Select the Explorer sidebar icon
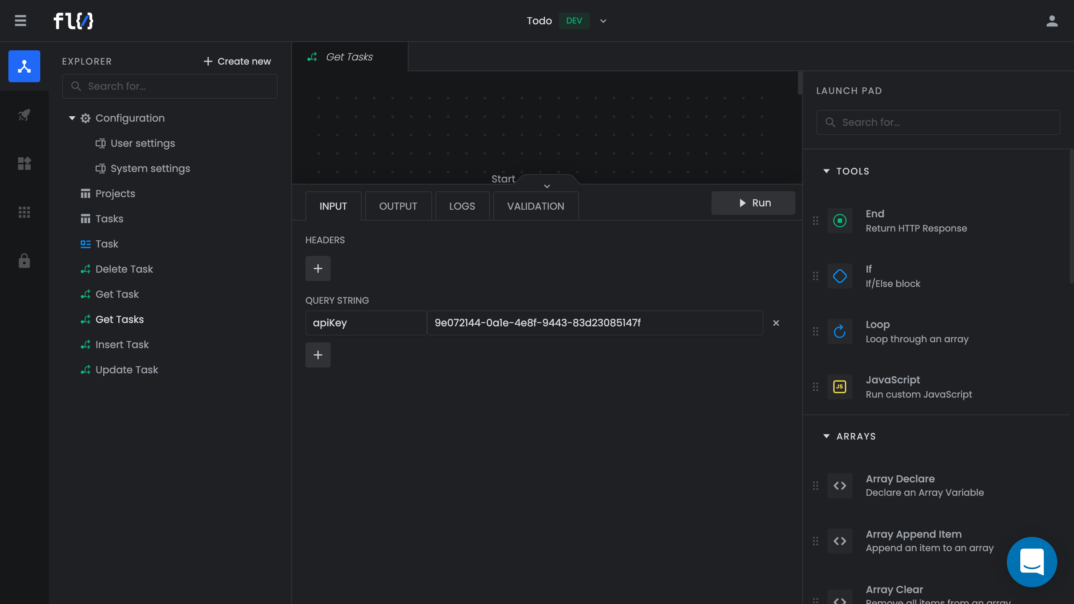This screenshot has height=604, width=1074. (24, 66)
